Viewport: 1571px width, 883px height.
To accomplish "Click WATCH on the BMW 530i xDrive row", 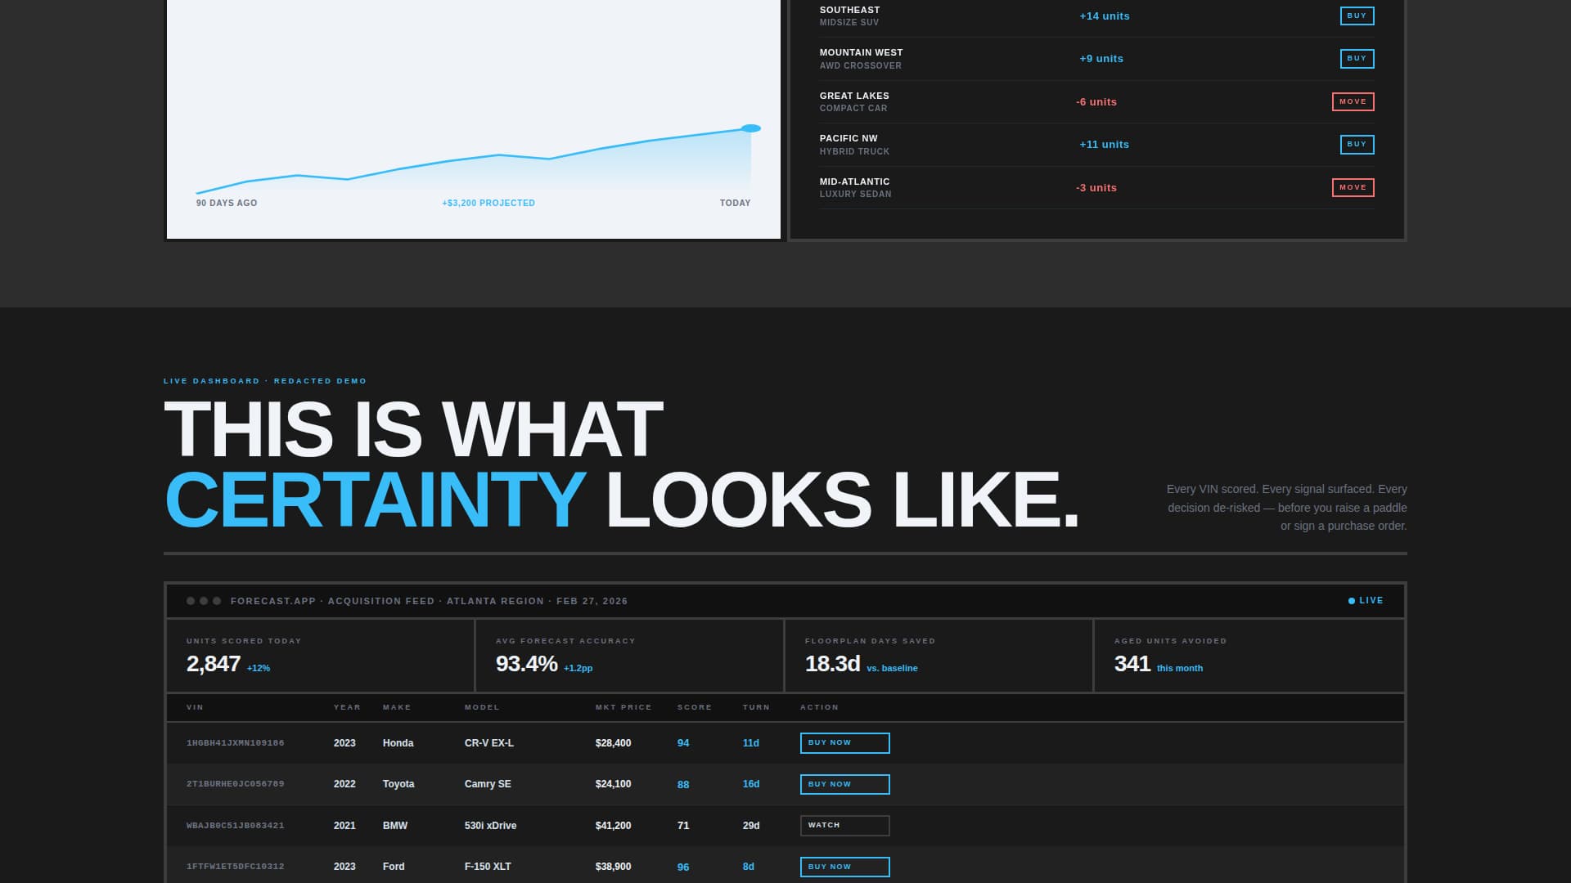I will (x=844, y=825).
